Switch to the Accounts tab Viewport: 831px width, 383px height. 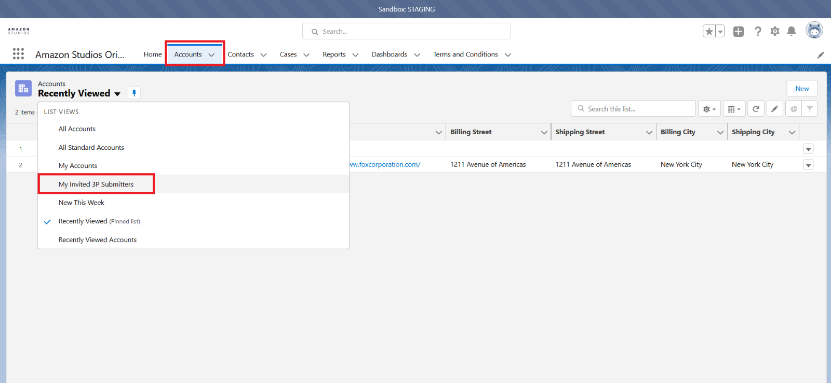point(188,54)
